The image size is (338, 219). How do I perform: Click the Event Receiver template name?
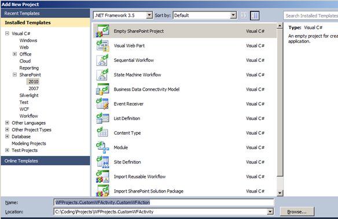click(x=128, y=103)
